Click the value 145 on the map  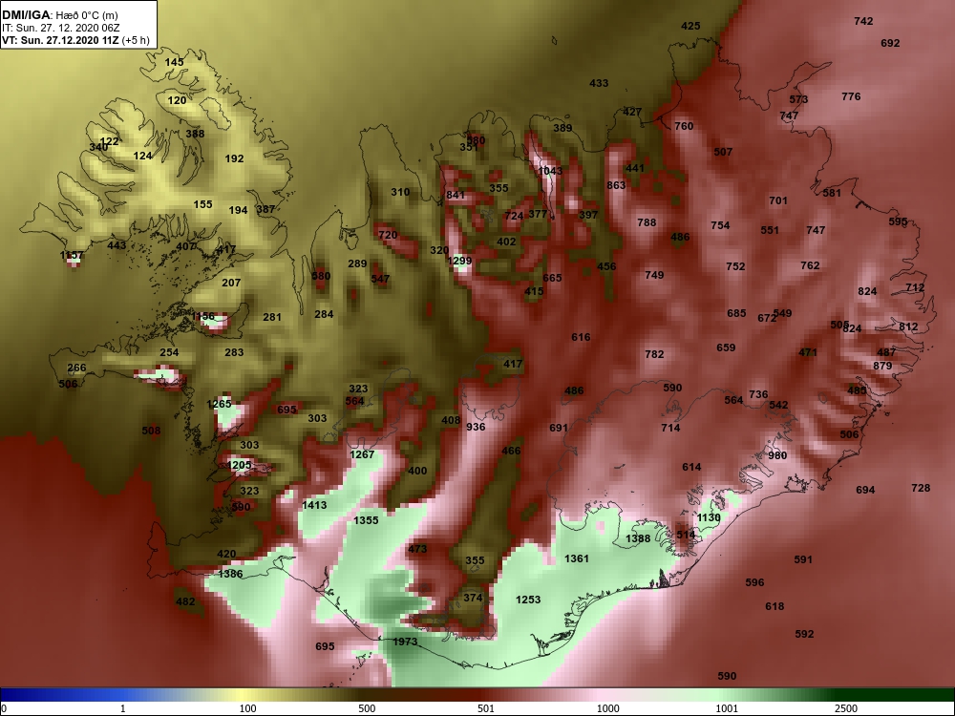pyautogui.click(x=174, y=62)
